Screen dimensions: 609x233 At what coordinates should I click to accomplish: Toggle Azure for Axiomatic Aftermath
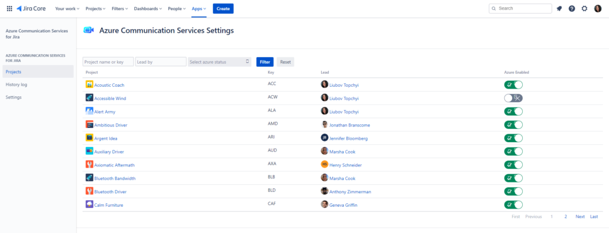point(513,165)
